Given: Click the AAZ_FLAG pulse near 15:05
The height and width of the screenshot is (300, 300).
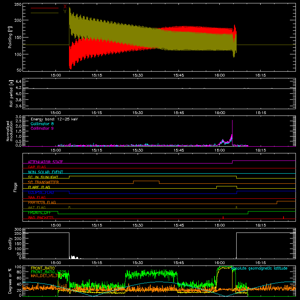Looking at the screenshot, I should tap(69, 207).
